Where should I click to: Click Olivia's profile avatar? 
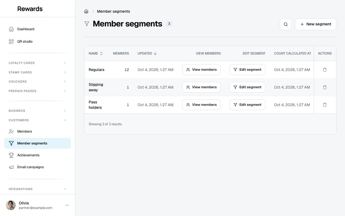[x=11, y=205]
